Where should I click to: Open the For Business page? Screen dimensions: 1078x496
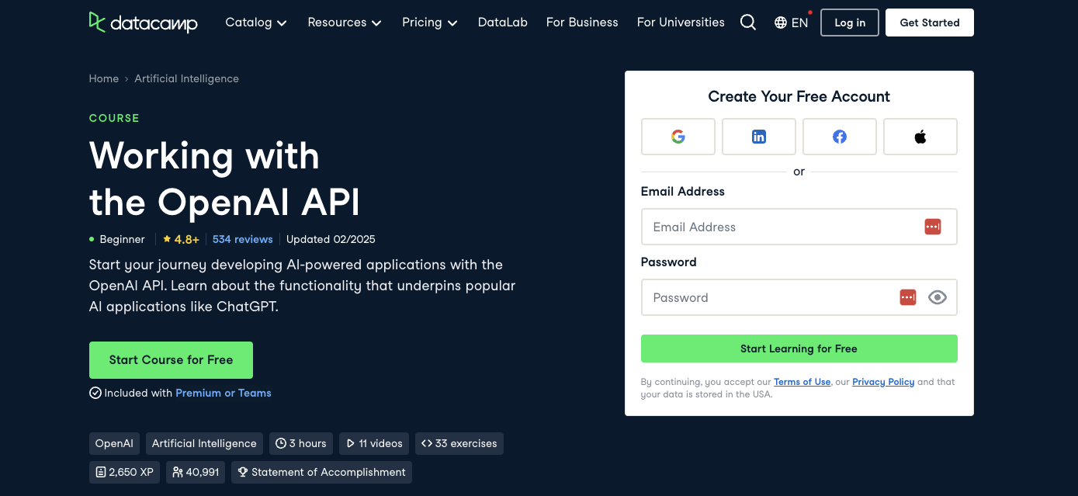tap(582, 23)
